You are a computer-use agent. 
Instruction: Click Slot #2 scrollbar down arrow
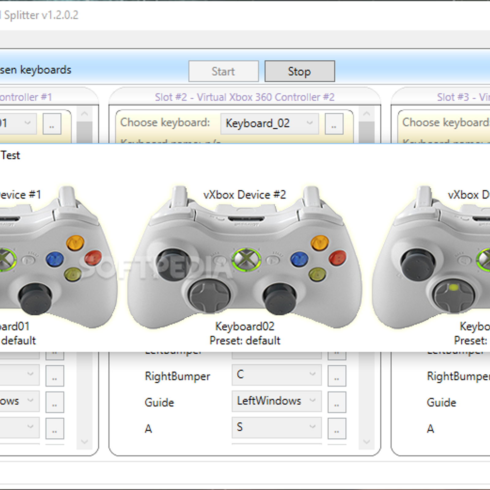click(366, 442)
